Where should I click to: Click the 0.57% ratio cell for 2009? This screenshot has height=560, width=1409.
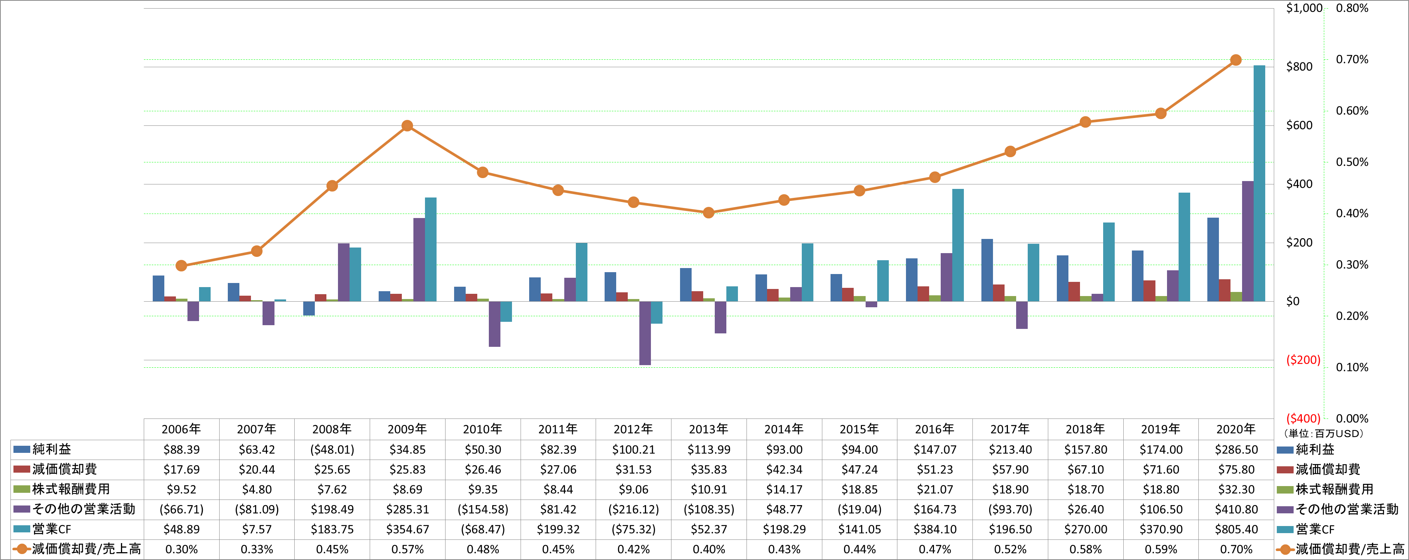407,549
